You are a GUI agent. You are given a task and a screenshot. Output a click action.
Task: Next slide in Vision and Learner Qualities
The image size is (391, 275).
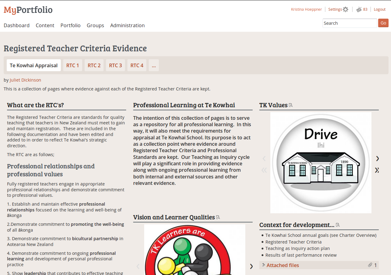tap(251, 266)
